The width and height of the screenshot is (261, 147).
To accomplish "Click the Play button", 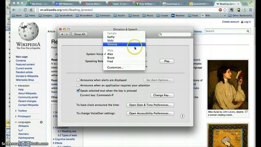I will click(x=167, y=61).
